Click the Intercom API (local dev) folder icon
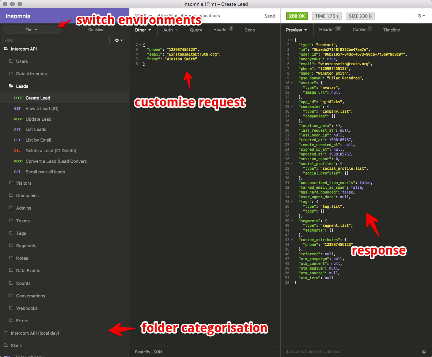This screenshot has height=357, width=432. click(x=6, y=333)
